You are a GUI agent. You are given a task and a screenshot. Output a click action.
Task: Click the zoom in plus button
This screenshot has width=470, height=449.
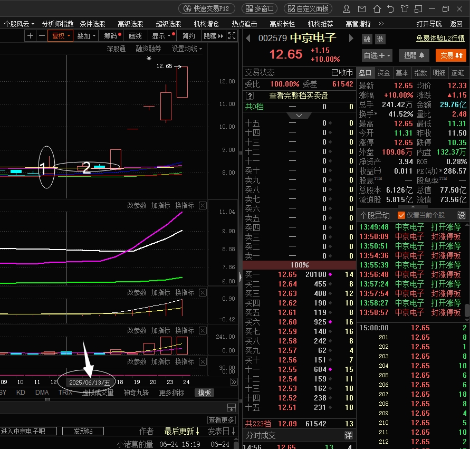coord(30,36)
